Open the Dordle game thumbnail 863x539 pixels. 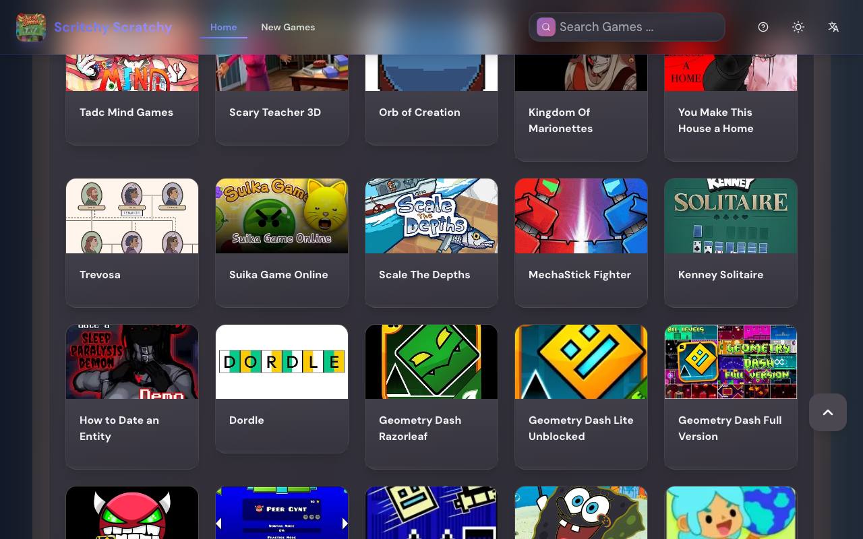point(282,362)
